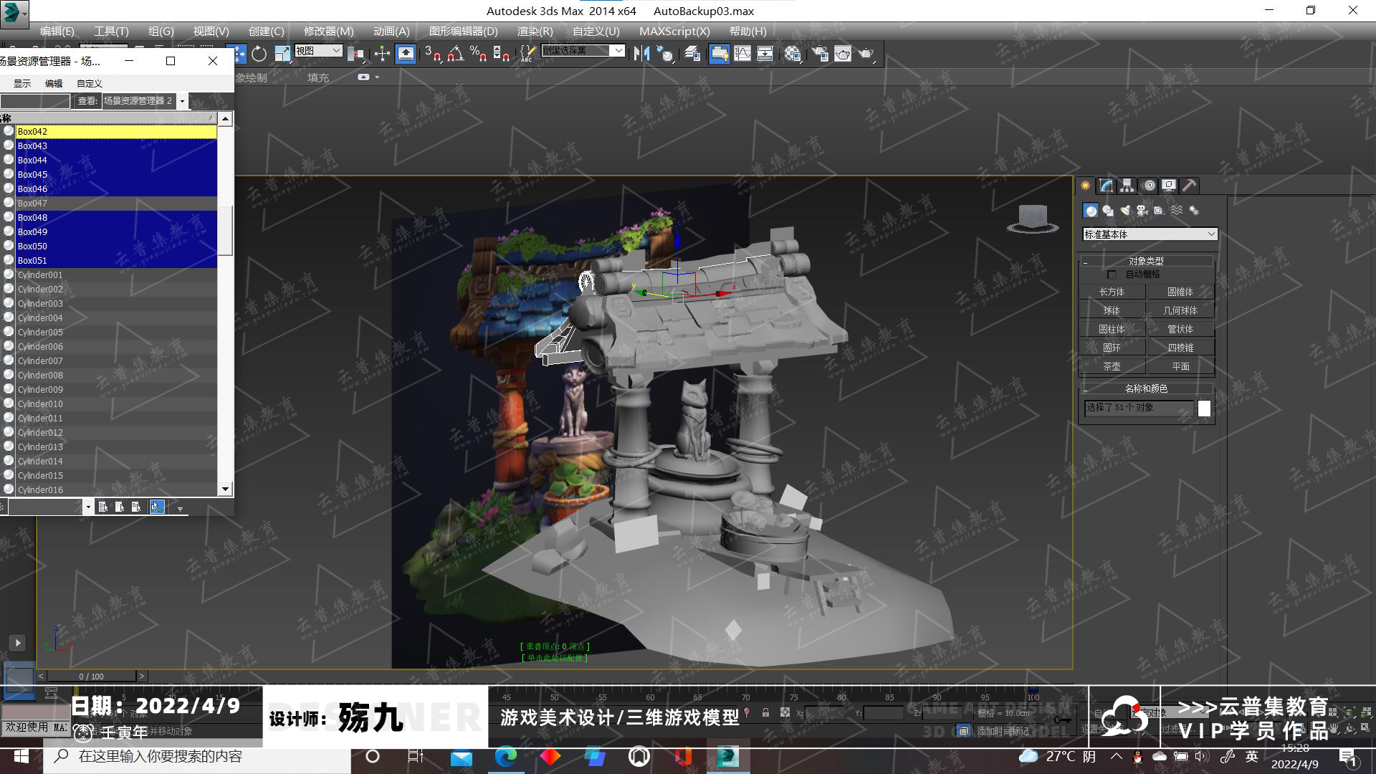Collapse the 对象类型 rollout
The height and width of the screenshot is (774, 1376).
[x=1145, y=261]
